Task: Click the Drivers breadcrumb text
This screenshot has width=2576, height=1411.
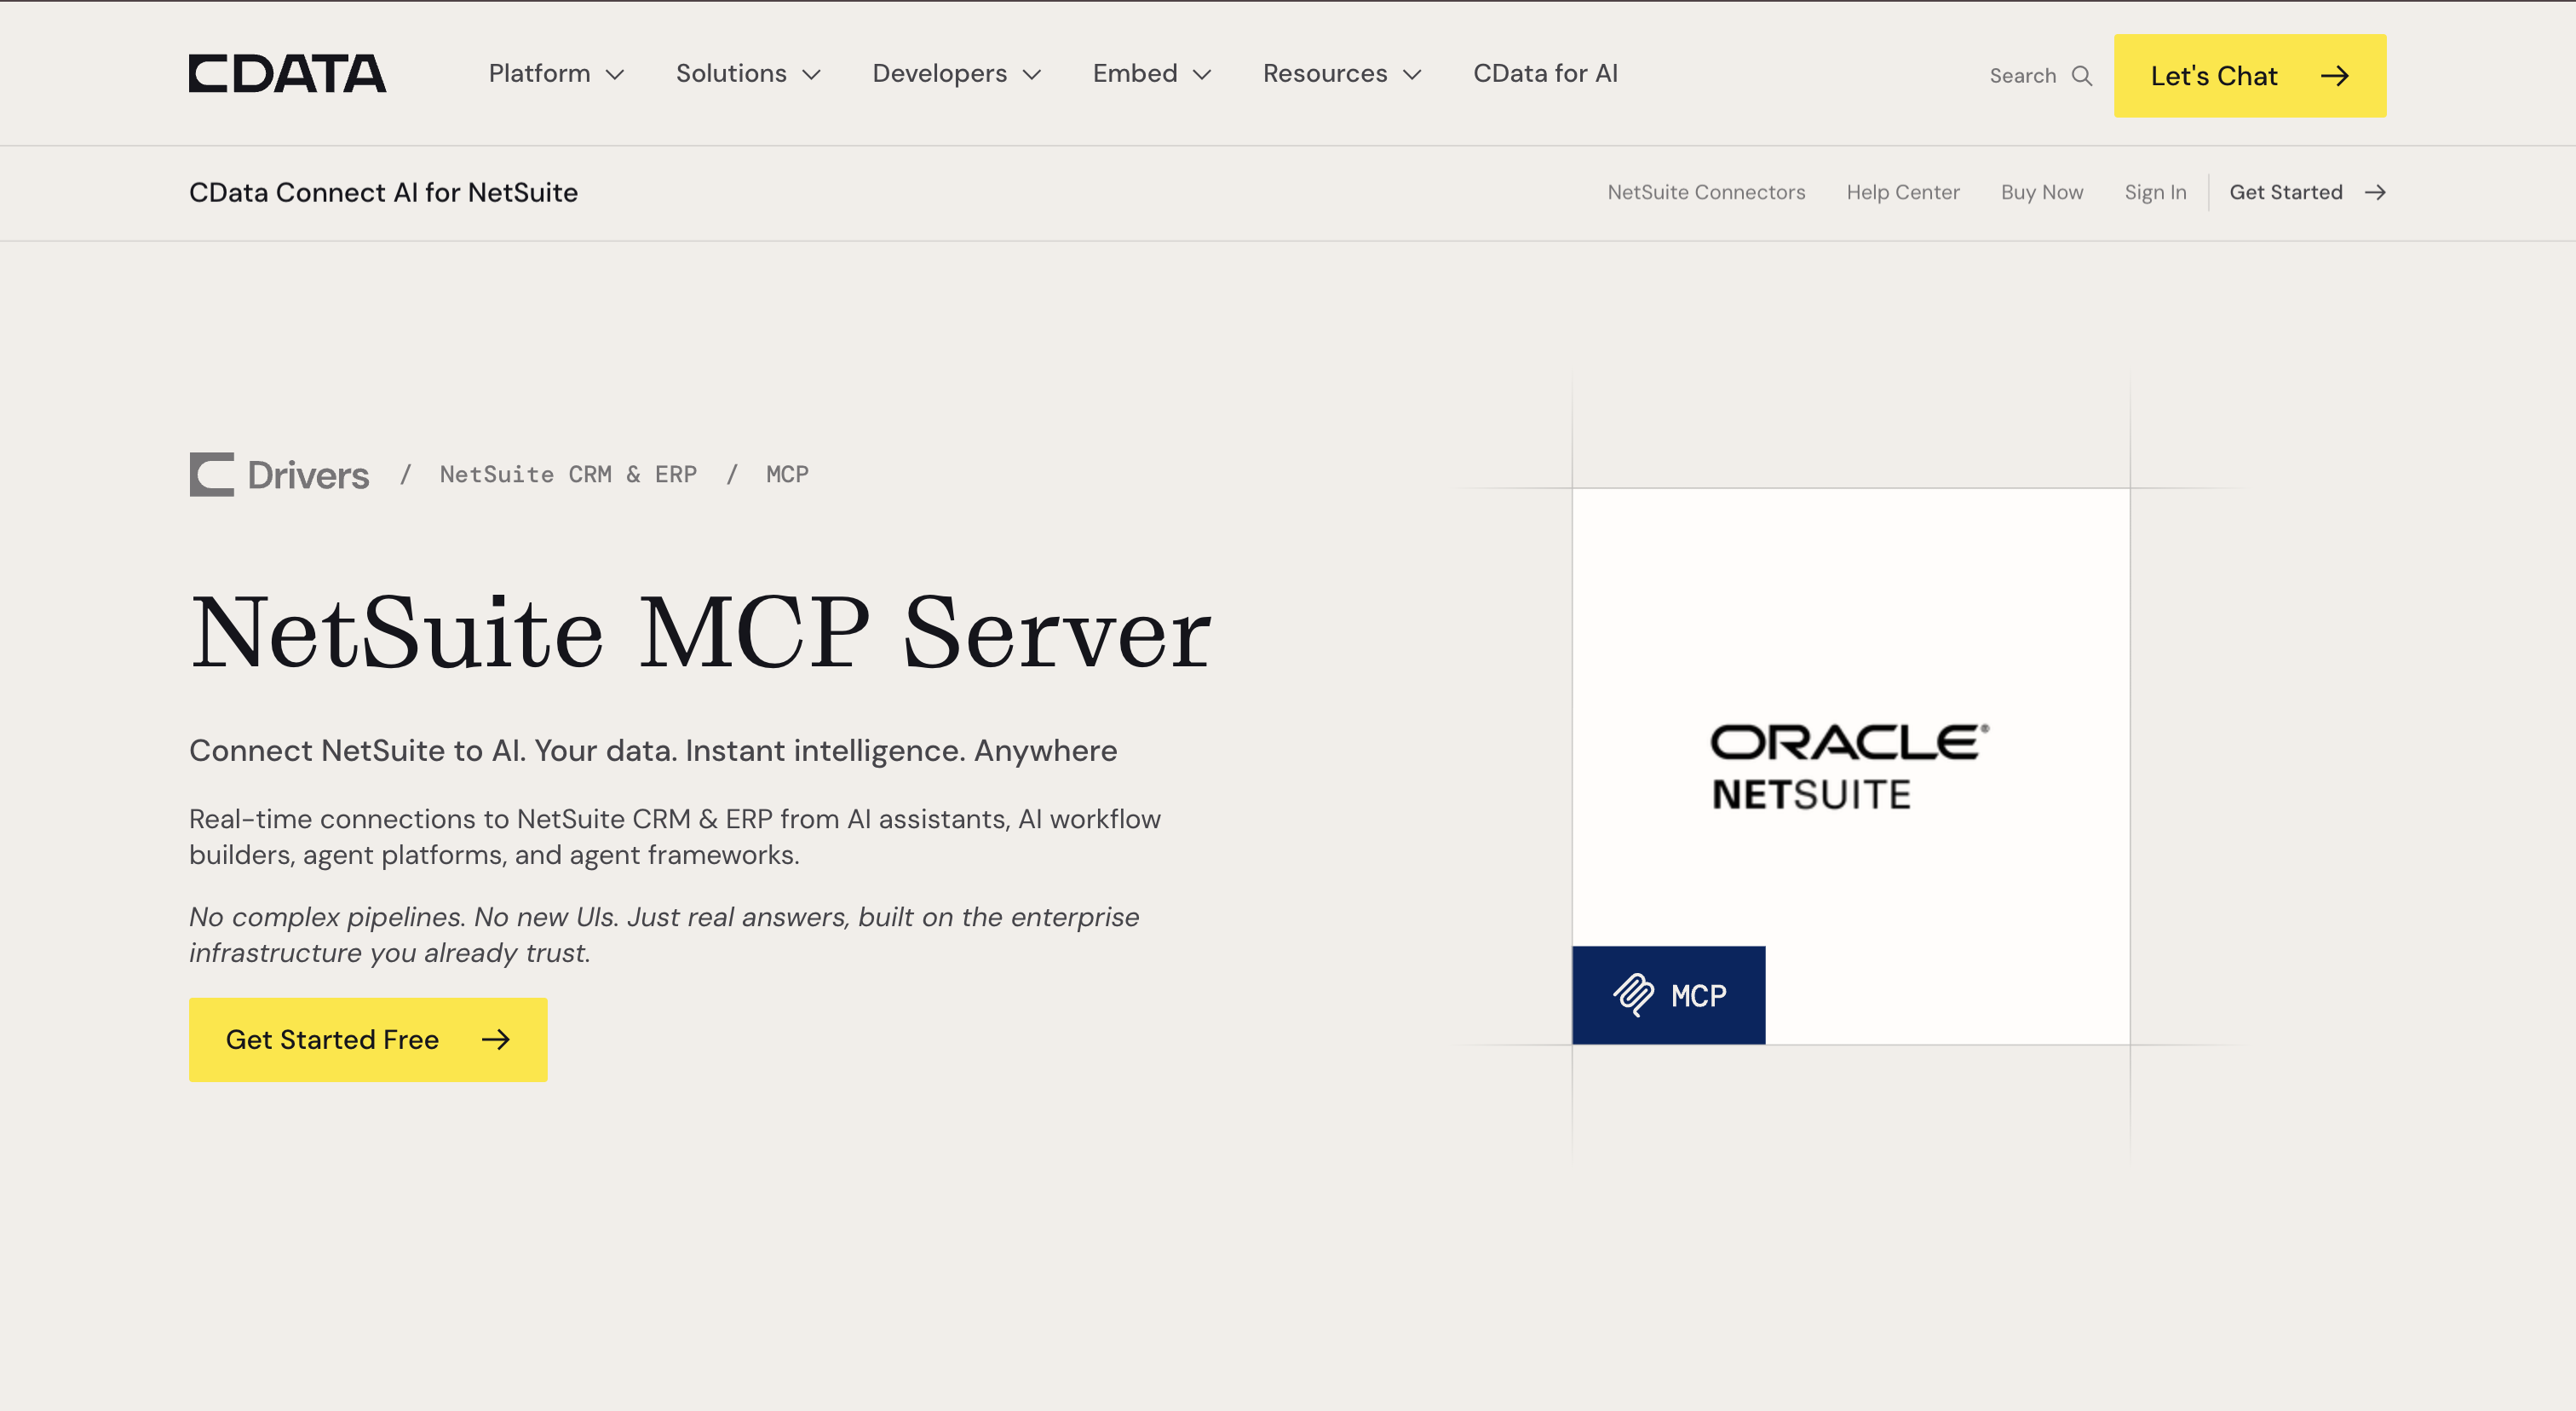Action: 308,475
